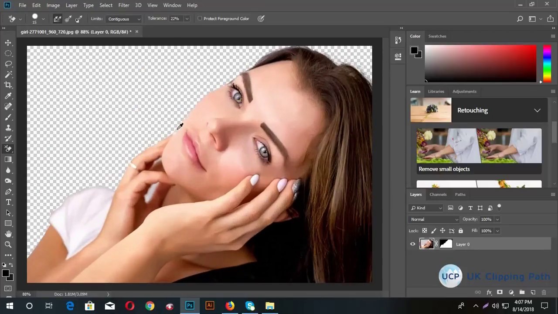
Task: Collapse the Retouching section chevron
Action: click(x=537, y=110)
